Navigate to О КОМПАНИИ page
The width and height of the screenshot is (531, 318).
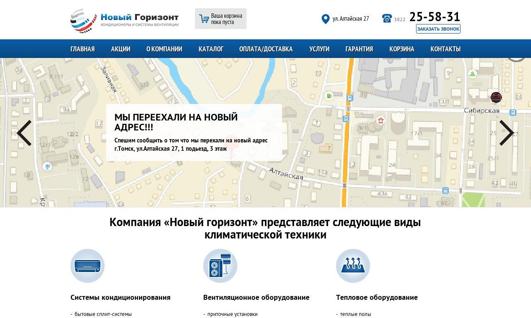[164, 49]
